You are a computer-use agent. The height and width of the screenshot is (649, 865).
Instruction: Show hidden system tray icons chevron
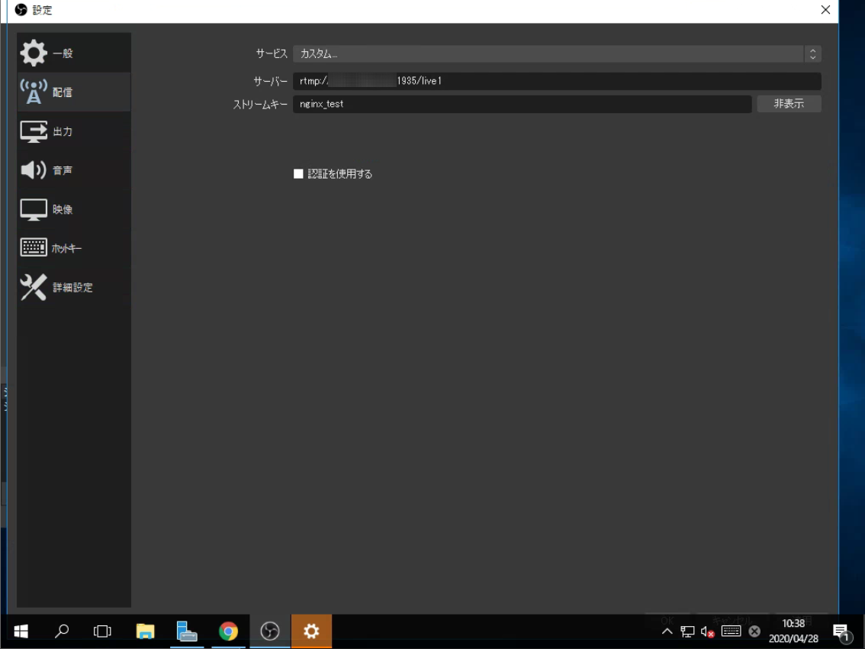tap(667, 631)
